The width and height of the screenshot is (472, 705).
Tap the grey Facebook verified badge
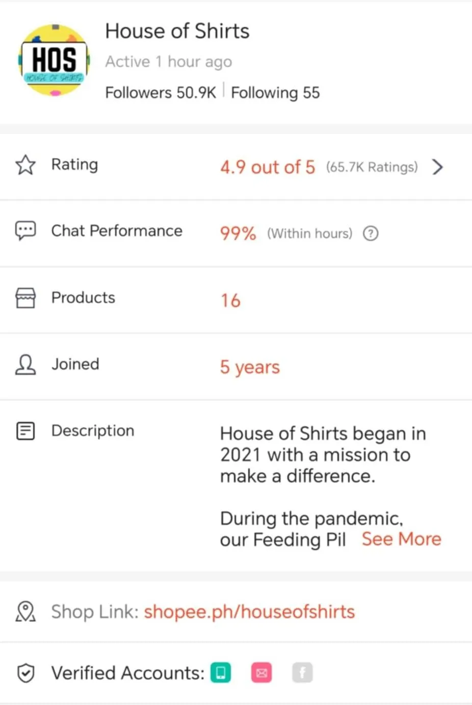[x=302, y=673]
